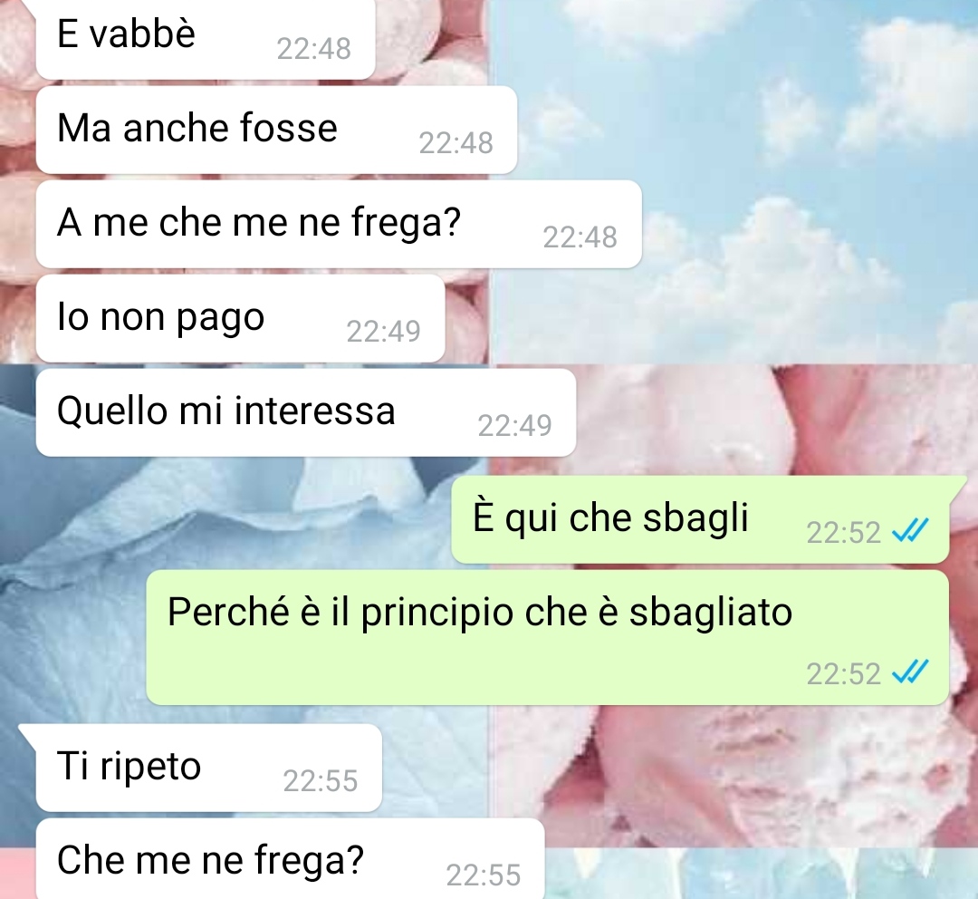
Task: Click the 22:49 timestamp on "Io non pago"
Action: point(384,332)
